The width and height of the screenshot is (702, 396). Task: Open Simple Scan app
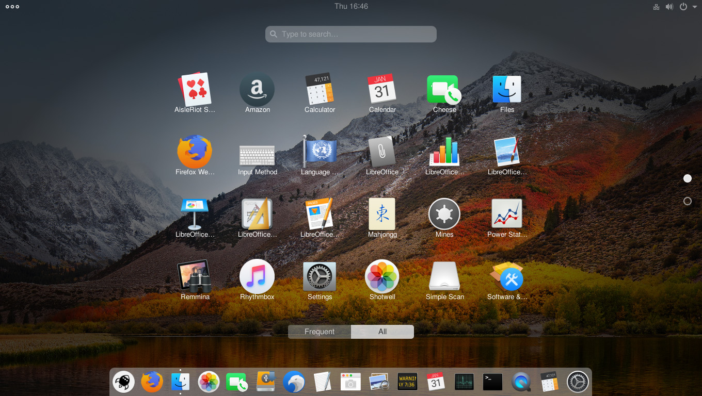pyautogui.click(x=444, y=277)
